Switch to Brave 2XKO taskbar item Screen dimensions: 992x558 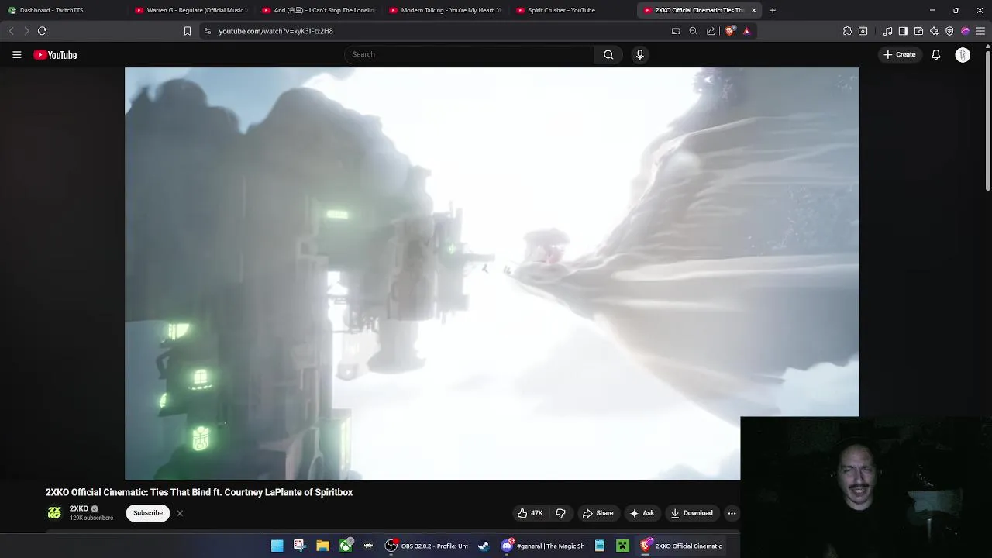tap(681, 546)
